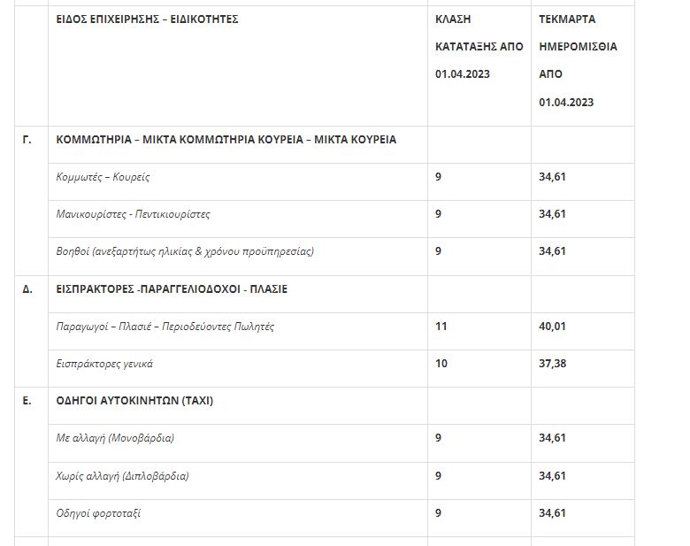Image resolution: width=690 pixels, height=546 pixels.
Task: Click the ΟΔΗΓΟΙ ΑΥΤΟΚΙΝΗΤΩΝ (ΤΑΧΙ) section heading
Action: [134, 401]
